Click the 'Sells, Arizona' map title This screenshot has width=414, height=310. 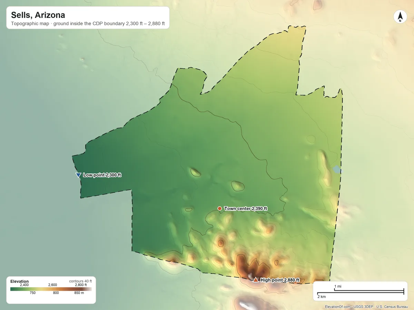coord(38,15)
